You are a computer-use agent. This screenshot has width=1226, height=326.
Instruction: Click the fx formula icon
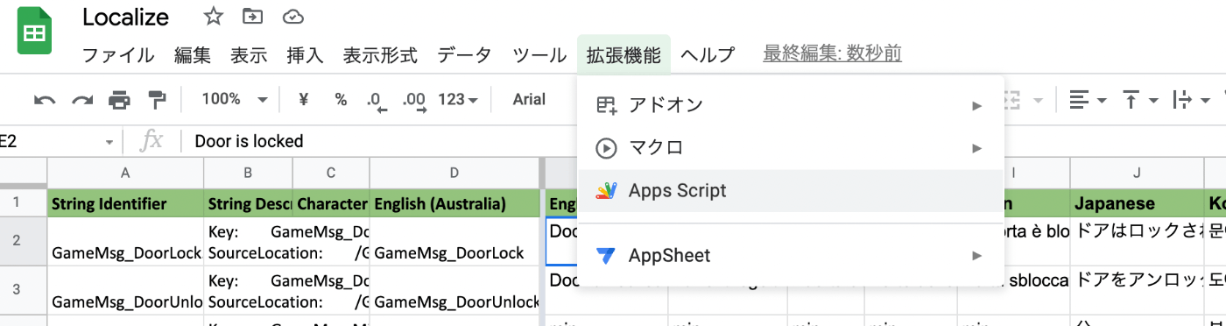pos(151,141)
